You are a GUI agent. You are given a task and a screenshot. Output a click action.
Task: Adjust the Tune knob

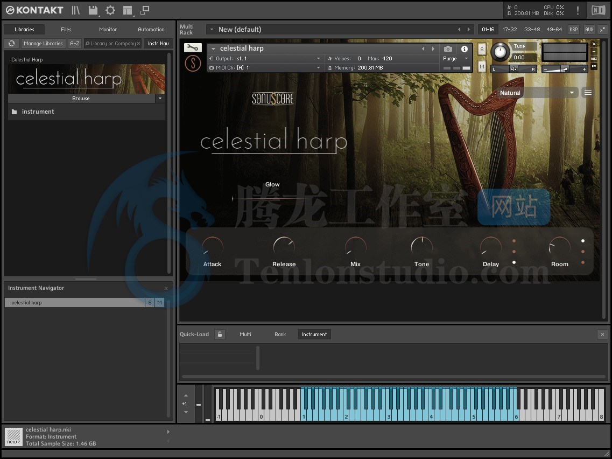click(500, 52)
